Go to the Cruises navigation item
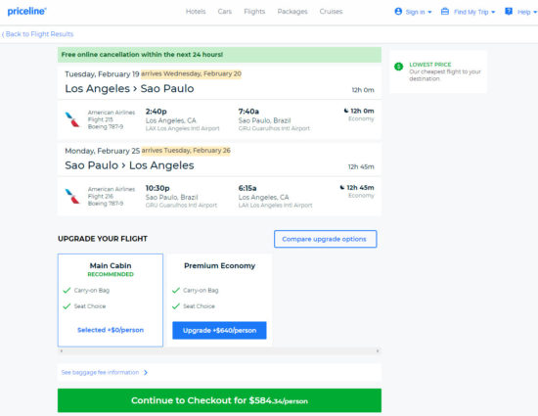 (331, 12)
